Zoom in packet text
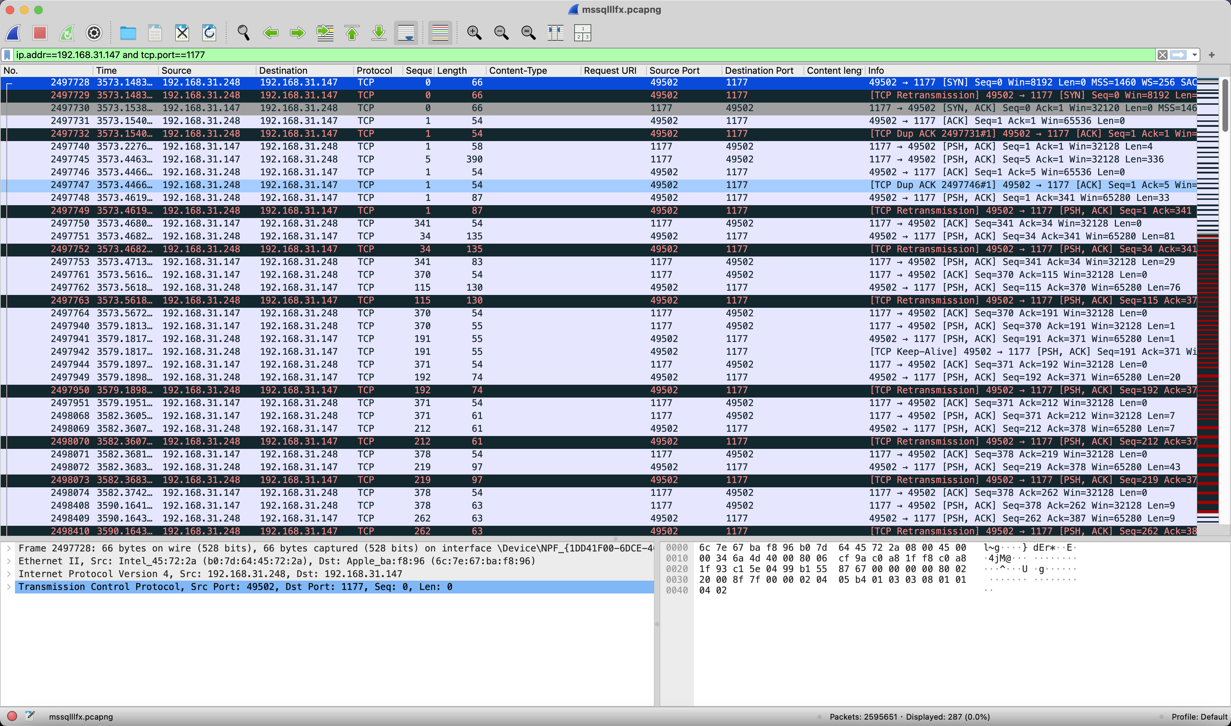1231x726 pixels. (x=474, y=33)
